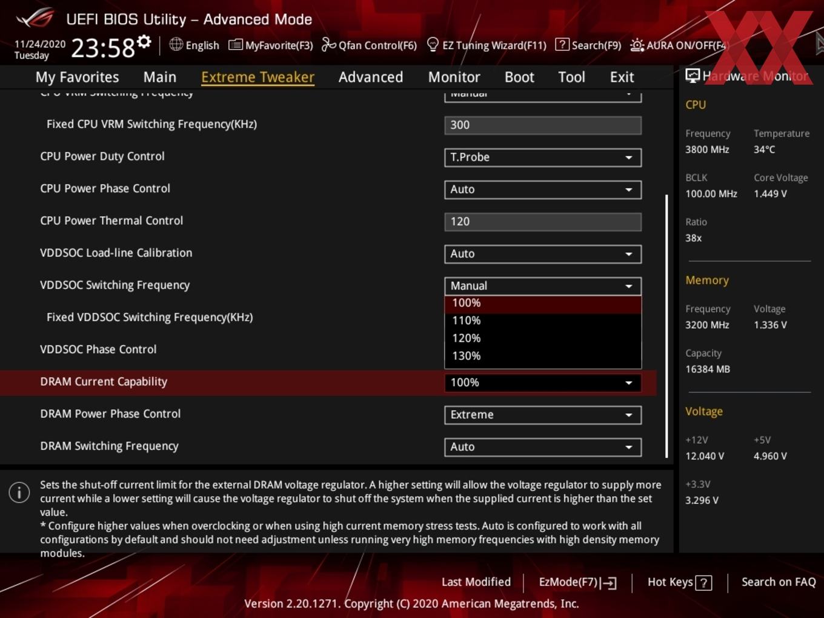The width and height of the screenshot is (824, 618).
Task: Click the CPU Power Thermal Control field
Action: coord(543,222)
